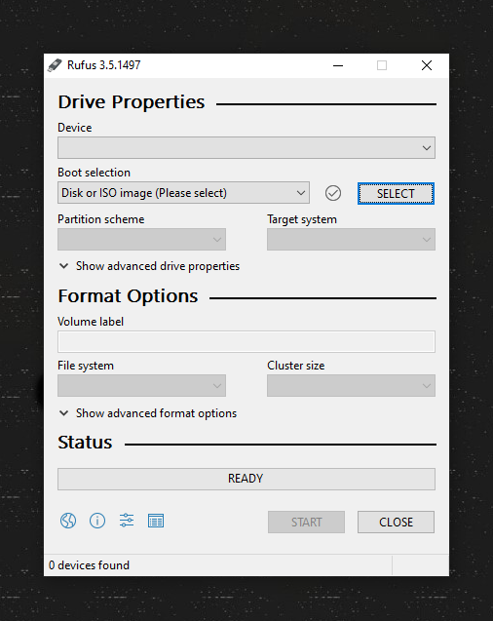Click the Drive Properties heading
Viewport: 493px width, 621px height.
click(x=132, y=102)
